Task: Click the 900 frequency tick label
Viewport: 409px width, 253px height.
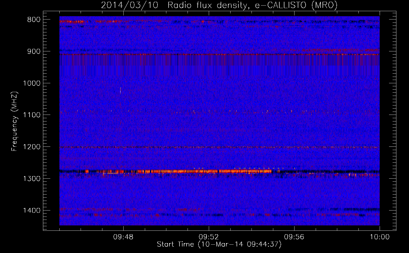Action: pyautogui.click(x=34, y=51)
